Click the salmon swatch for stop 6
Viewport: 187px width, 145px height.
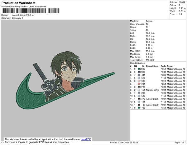coord(139,84)
